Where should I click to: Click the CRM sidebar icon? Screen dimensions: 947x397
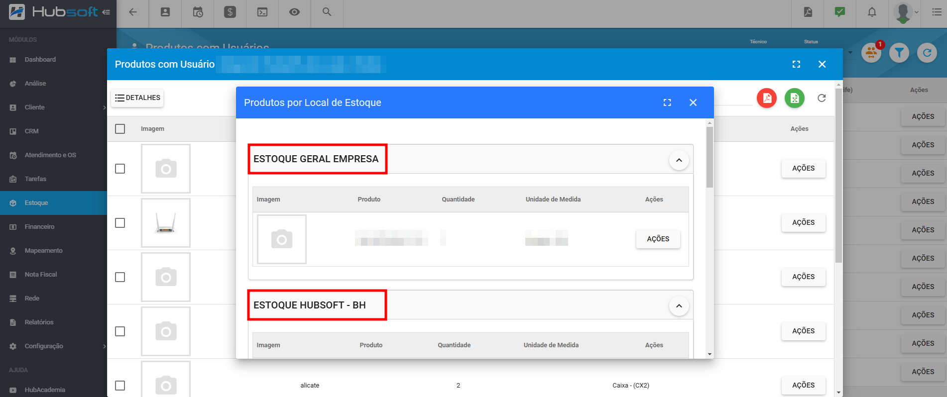coord(13,131)
